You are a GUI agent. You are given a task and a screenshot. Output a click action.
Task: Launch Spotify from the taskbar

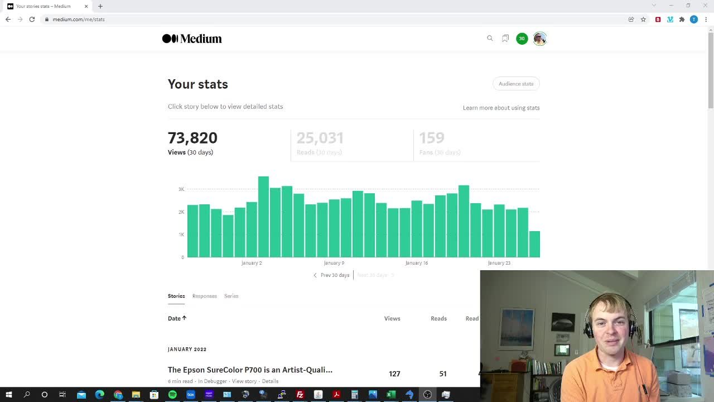(x=172, y=395)
